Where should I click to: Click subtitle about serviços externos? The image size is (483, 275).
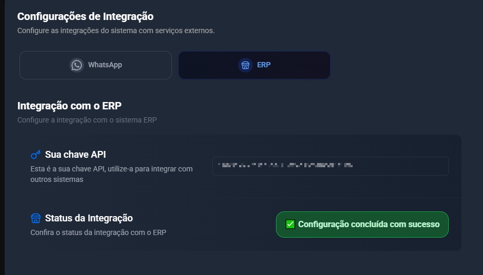pyautogui.click(x=116, y=30)
